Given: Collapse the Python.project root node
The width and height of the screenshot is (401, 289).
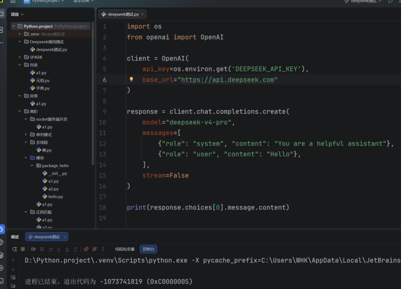Looking at the screenshot, I should tap(14, 27).
